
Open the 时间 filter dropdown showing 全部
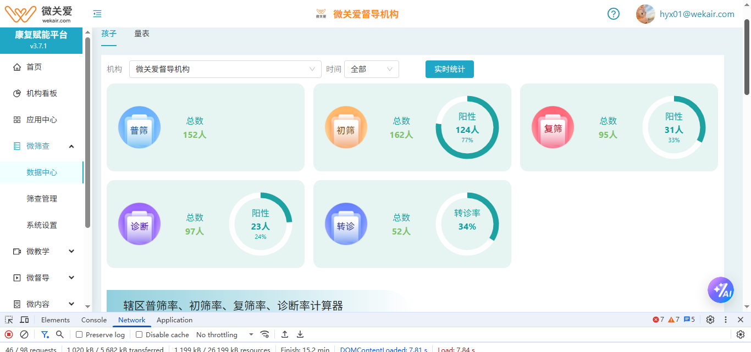pyautogui.click(x=371, y=69)
